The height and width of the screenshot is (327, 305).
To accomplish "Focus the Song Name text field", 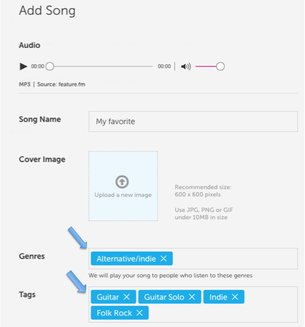I will (193, 121).
